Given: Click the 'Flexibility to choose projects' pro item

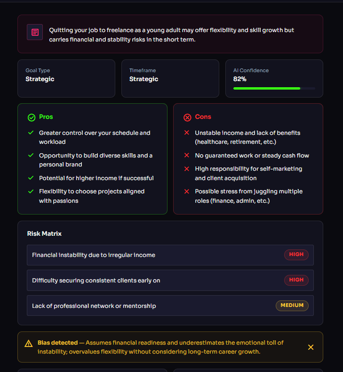Looking at the screenshot, I should point(92,196).
